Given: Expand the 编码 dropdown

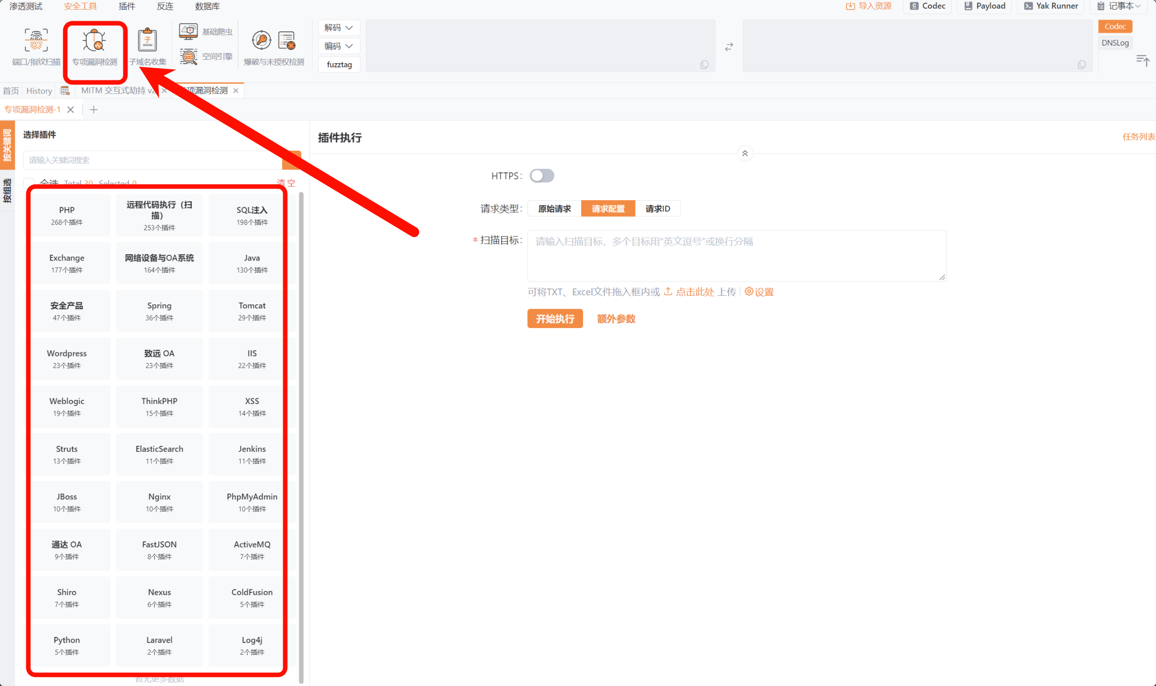Looking at the screenshot, I should pos(338,46).
